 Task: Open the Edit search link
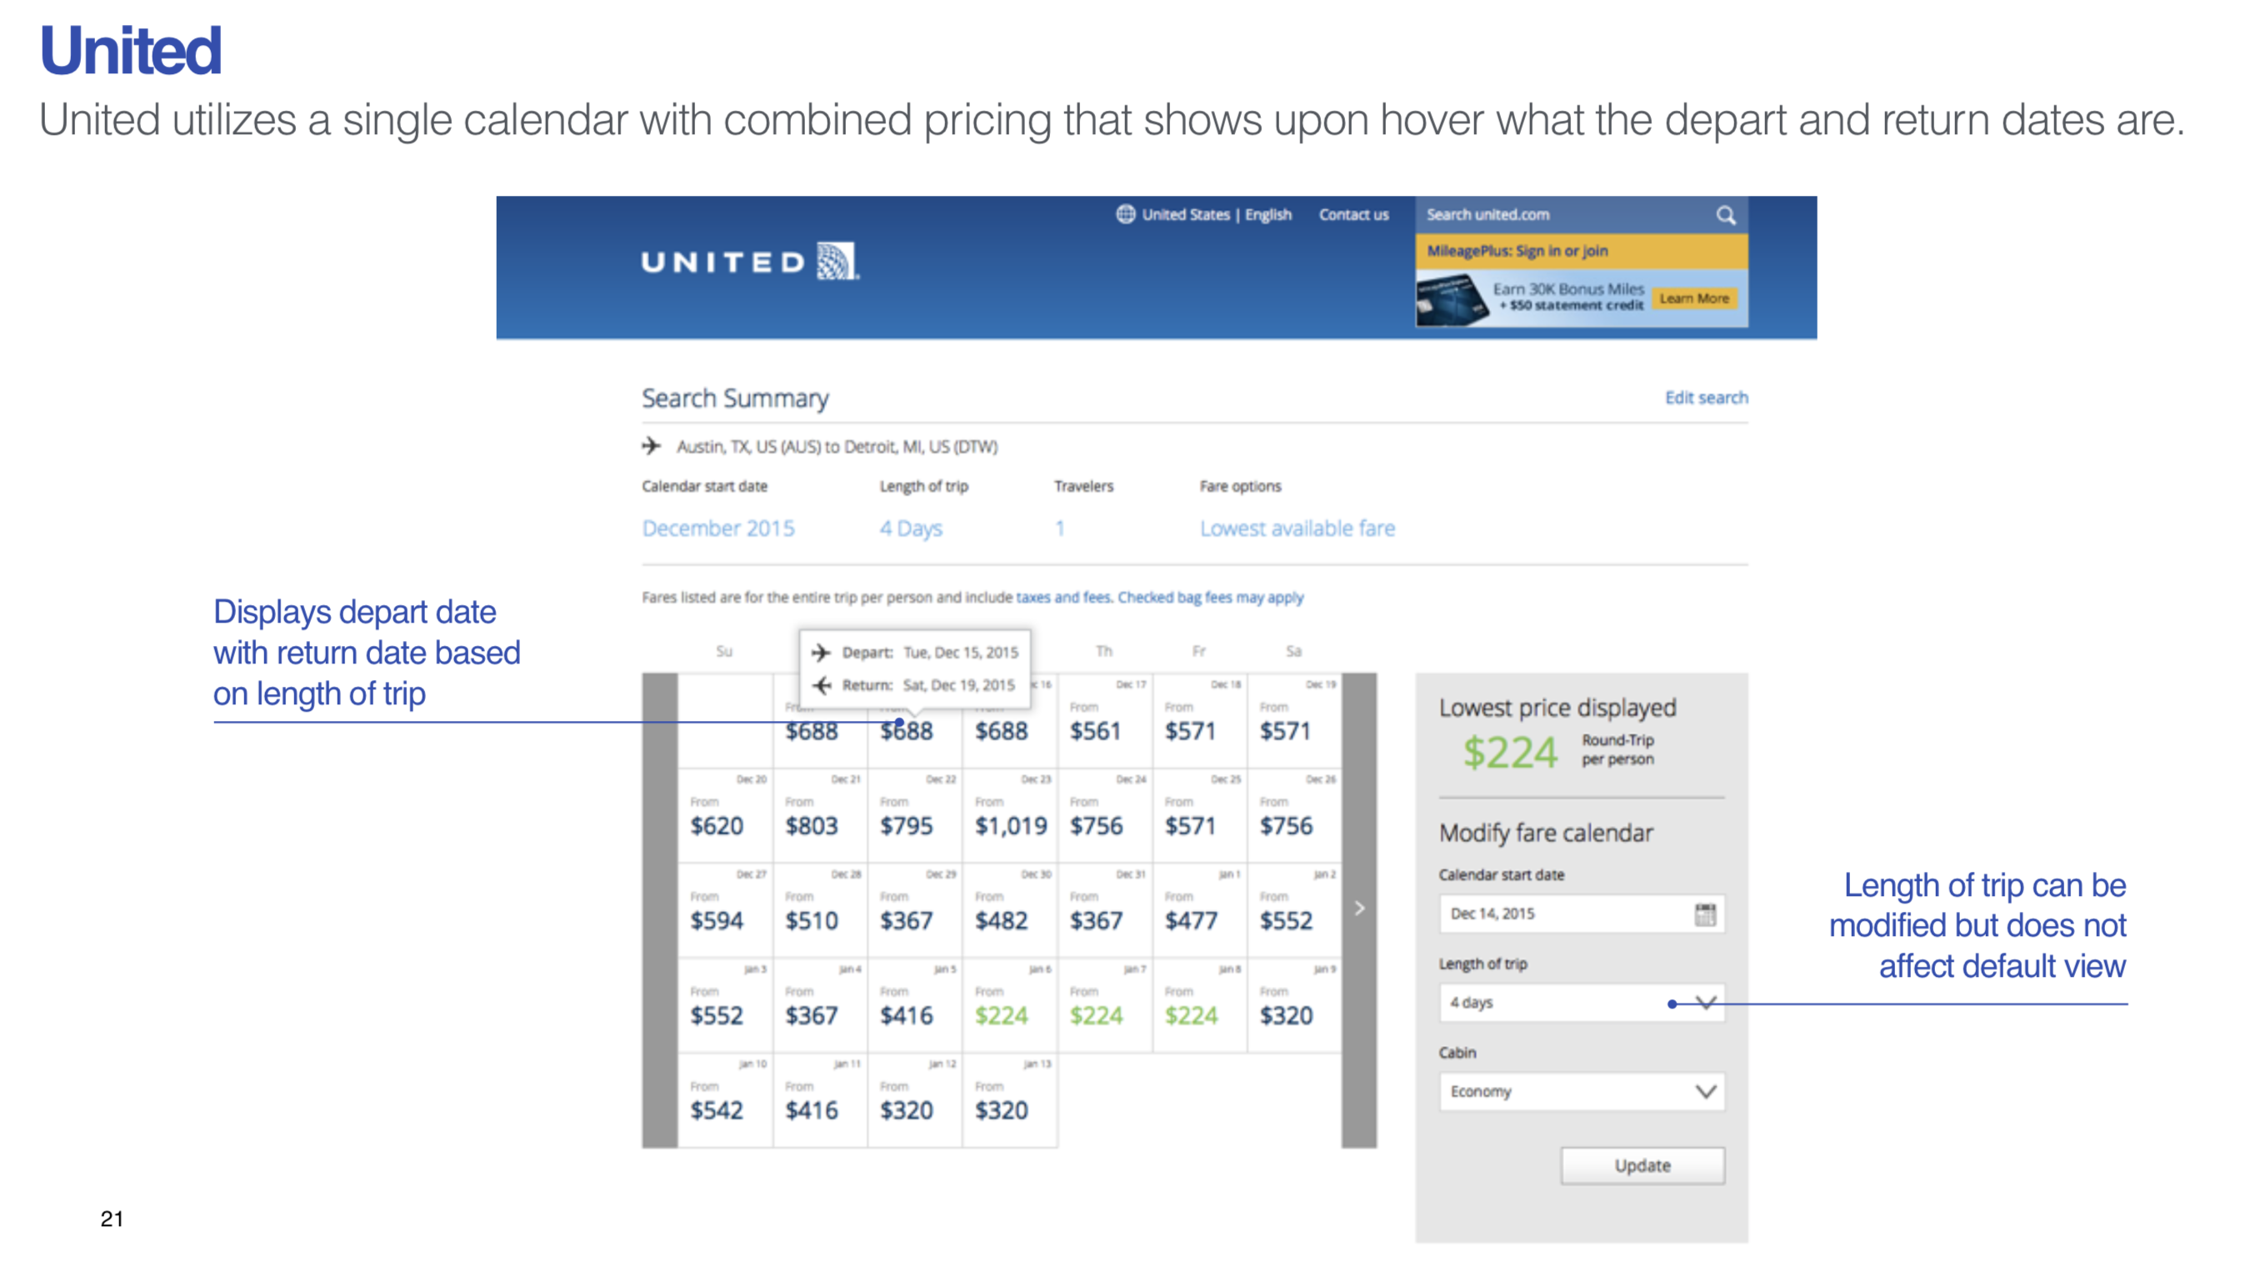pyautogui.click(x=1706, y=398)
